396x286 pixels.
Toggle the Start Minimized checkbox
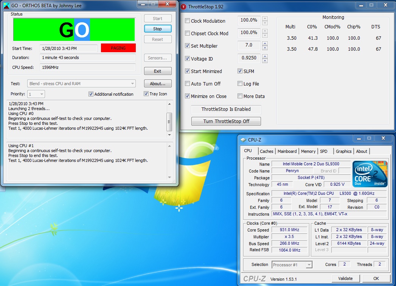(187, 71)
